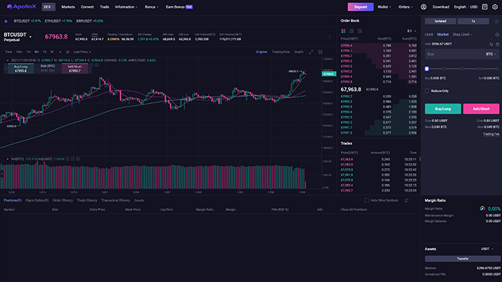This screenshot has width=502, height=282.
Task: Open the Trade History tab
Action: [x=87, y=201]
